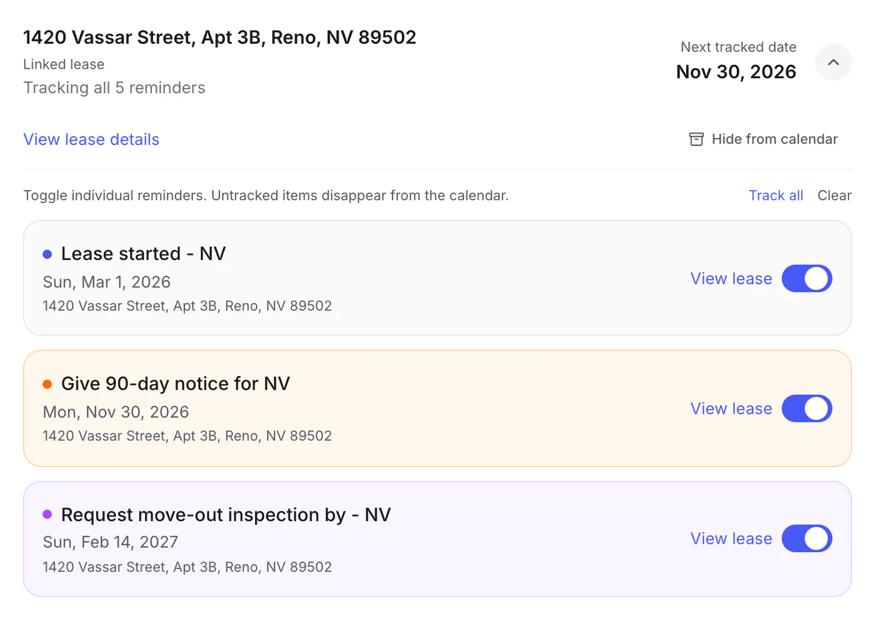Disable Give 90-day notice for NV reminder
Image resolution: width=875 pixels, height=627 pixels.
point(807,408)
